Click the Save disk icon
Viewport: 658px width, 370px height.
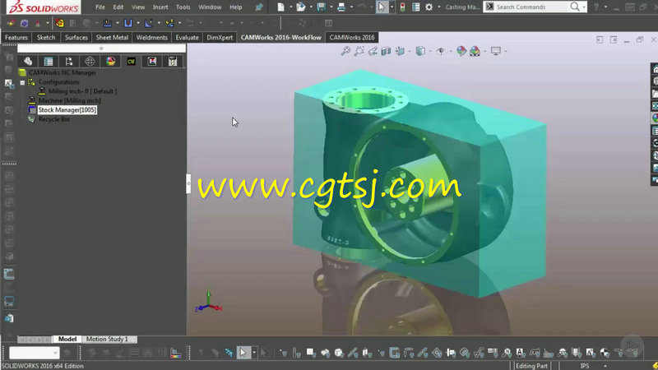321,7
